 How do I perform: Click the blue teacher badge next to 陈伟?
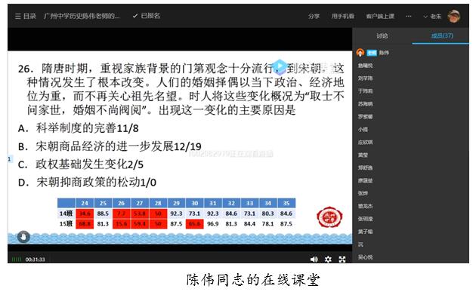(372, 53)
